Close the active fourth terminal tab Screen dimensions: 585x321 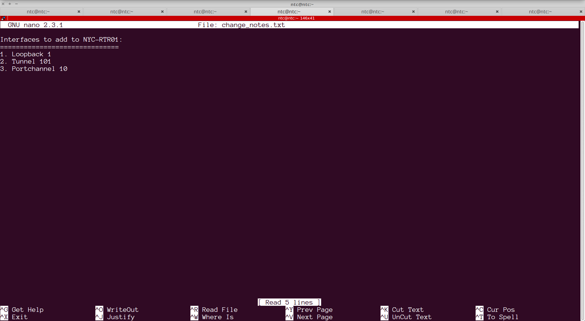pyautogui.click(x=330, y=12)
